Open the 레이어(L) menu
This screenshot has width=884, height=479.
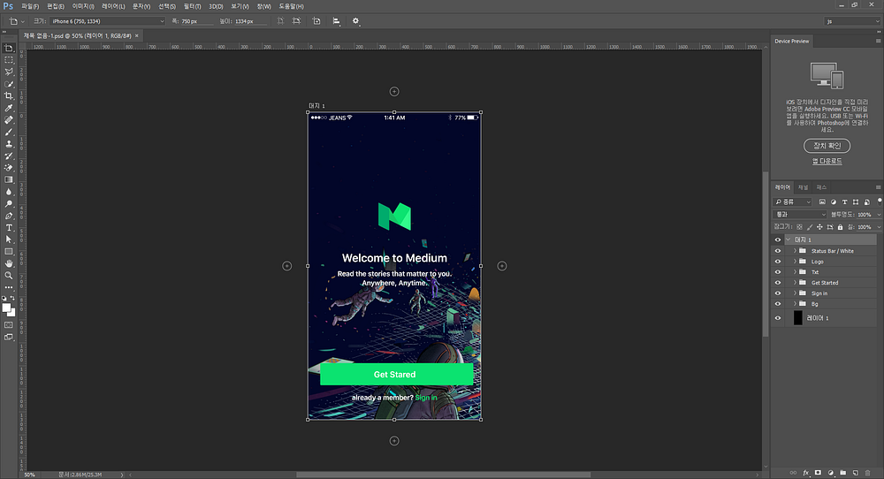(113, 6)
